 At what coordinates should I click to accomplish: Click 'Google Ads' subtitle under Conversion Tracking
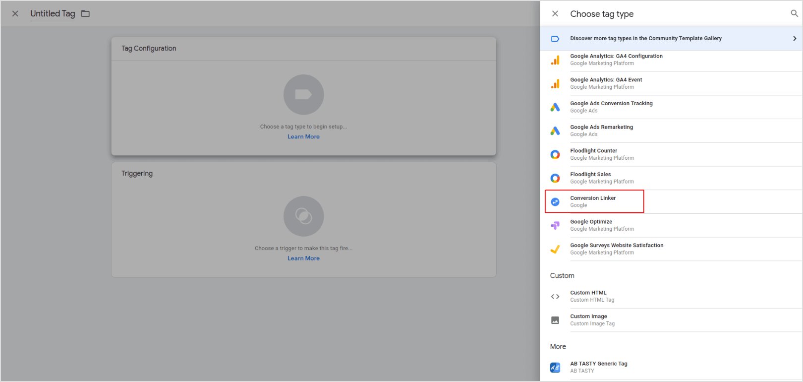(x=584, y=111)
